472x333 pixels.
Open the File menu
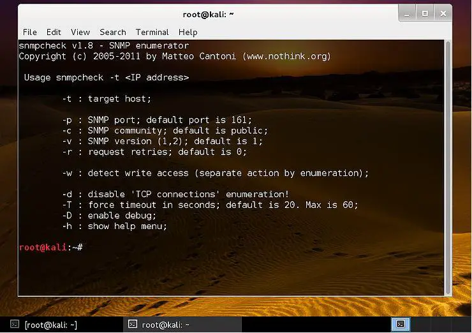pyautogui.click(x=30, y=33)
